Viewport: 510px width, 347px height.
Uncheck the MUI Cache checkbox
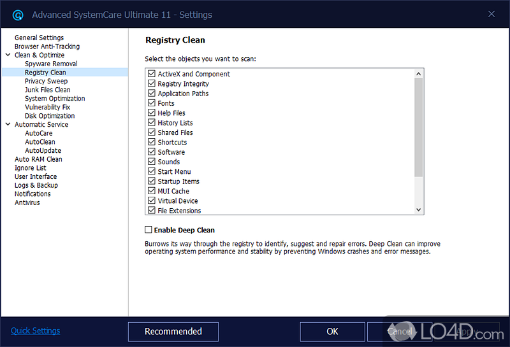coord(152,191)
